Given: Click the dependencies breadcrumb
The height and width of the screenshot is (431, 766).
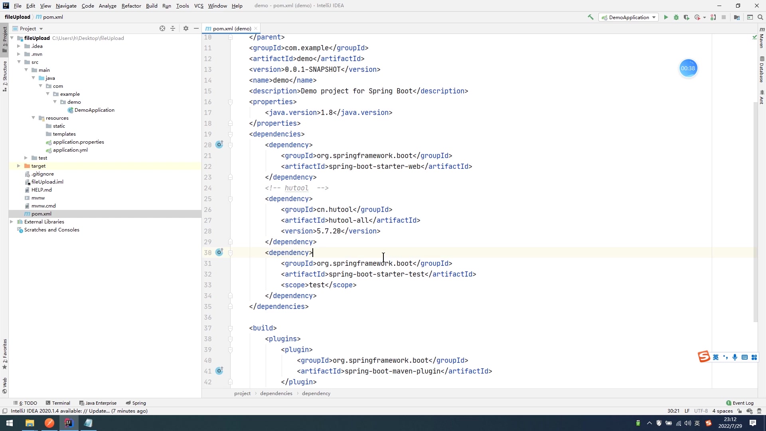Looking at the screenshot, I should click(x=276, y=393).
